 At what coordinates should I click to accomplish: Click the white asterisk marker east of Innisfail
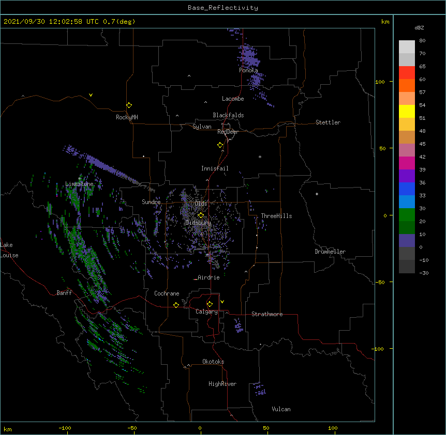(260, 157)
